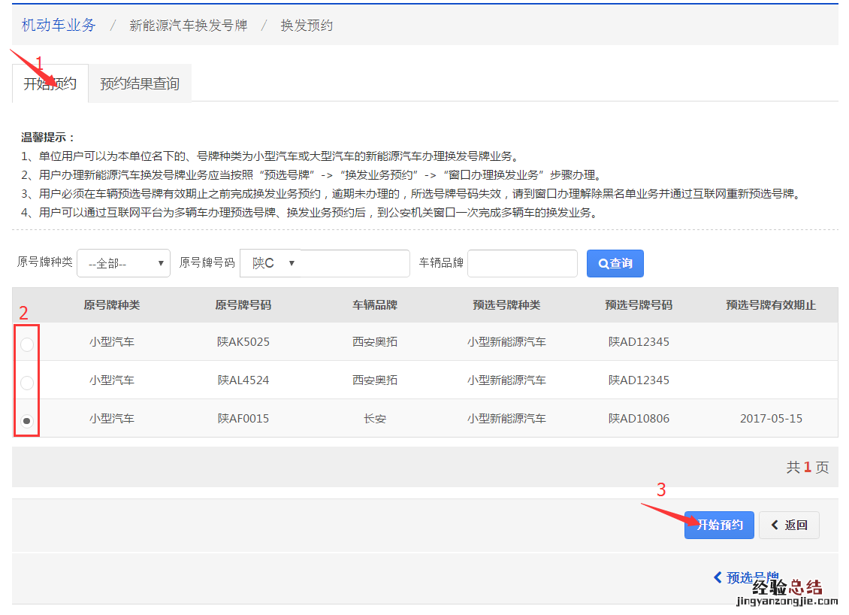Open the 原号牌种类 dropdown showing --全部--
Screen dimensions: 849x615
[123, 264]
